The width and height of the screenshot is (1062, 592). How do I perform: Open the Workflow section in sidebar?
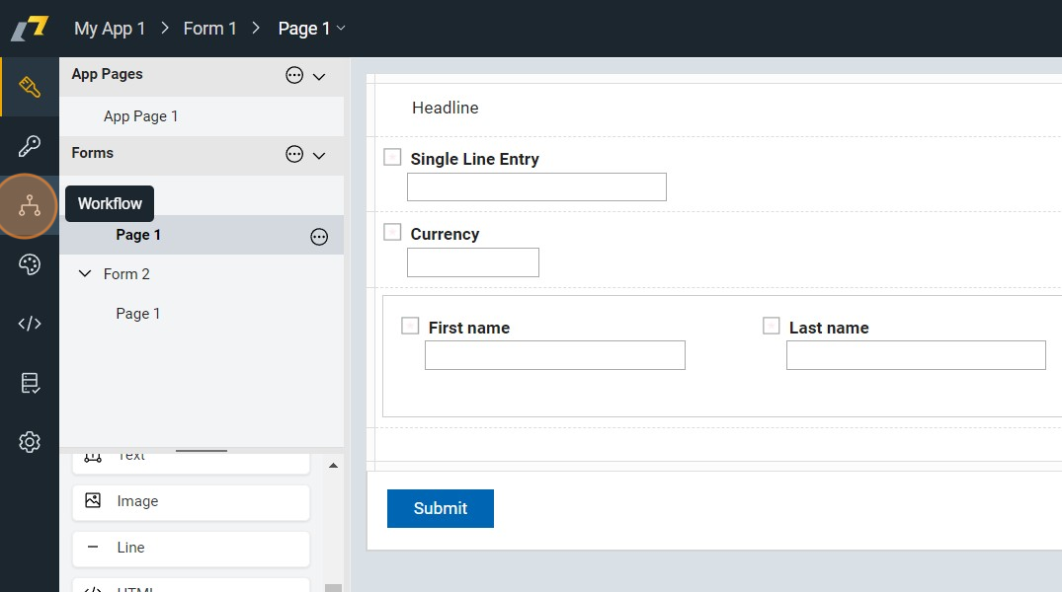[x=30, y=205]
